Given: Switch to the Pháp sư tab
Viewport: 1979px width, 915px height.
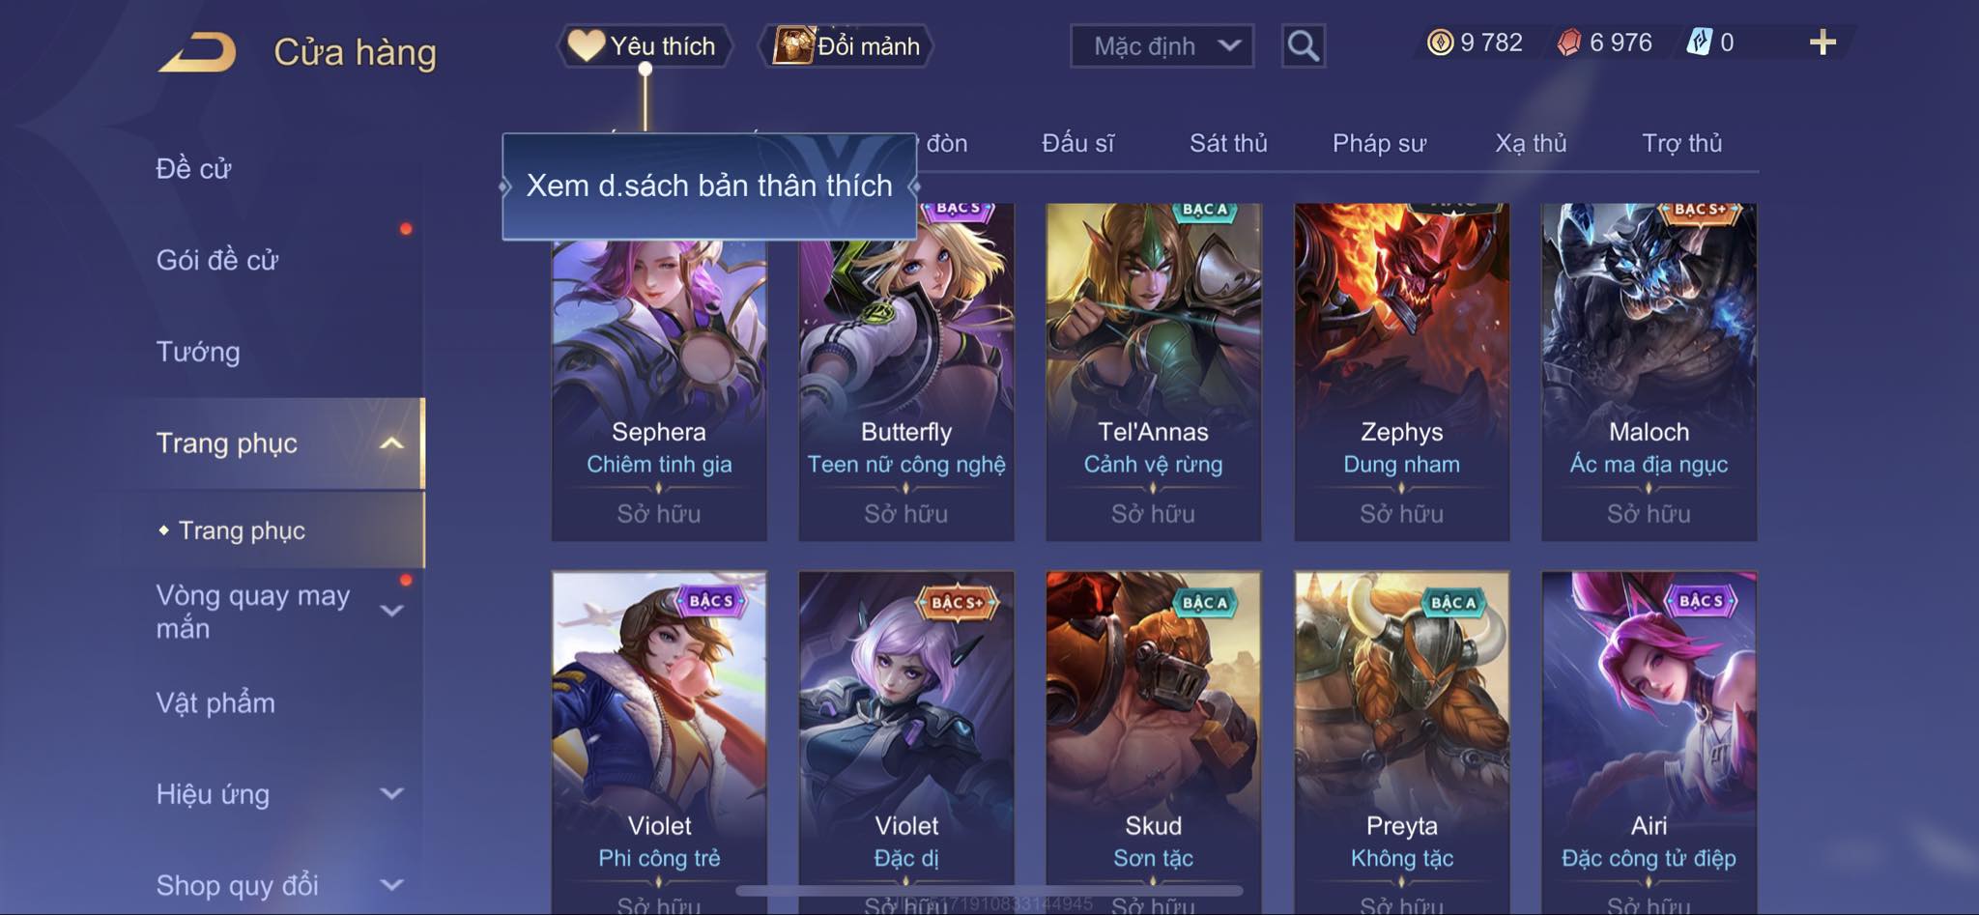Looking at the screenshot, I should (x=1379, y=143).
